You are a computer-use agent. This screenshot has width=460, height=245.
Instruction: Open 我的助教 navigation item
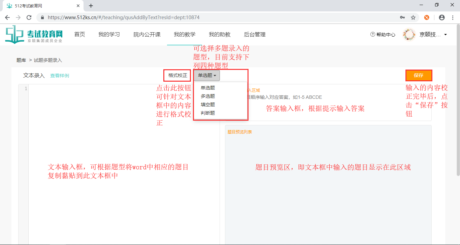click(220, 34)
